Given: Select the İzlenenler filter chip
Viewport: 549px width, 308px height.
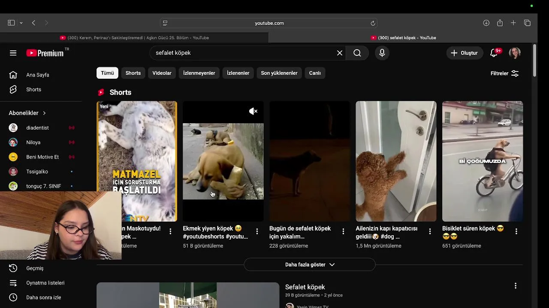Looking at the screenshot, I should 238,73.
